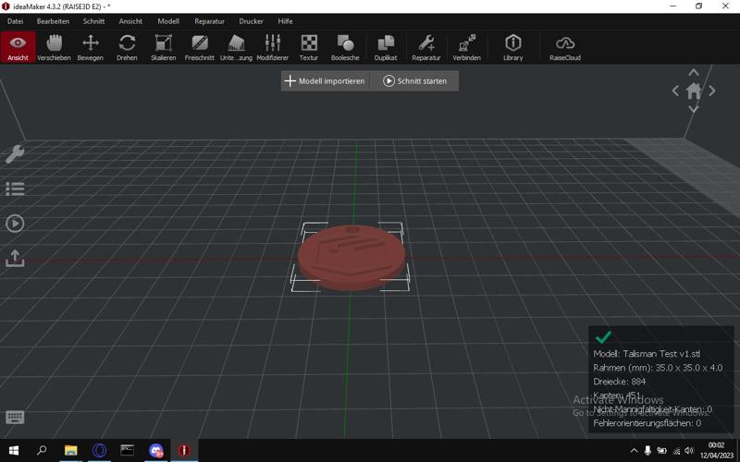Open the Modifizierer tool
Screen dimensions: 740x462
point(272,46)
